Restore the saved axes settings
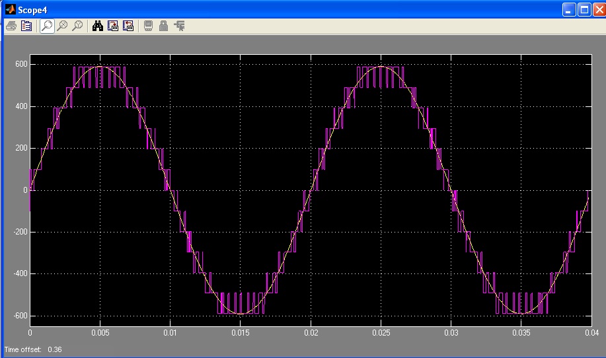606x358 pixels. 128,26
